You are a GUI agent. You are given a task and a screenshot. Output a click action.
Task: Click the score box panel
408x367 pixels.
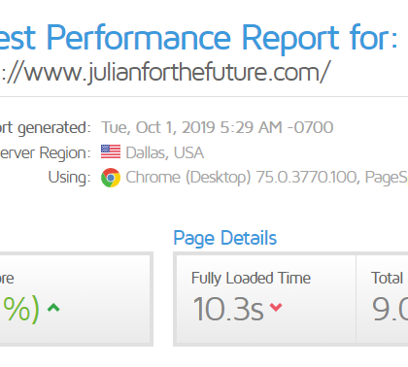point(76,299)
